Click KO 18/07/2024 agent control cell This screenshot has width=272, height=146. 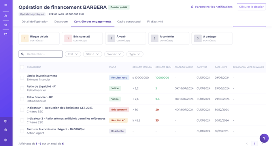pos(184,110)
